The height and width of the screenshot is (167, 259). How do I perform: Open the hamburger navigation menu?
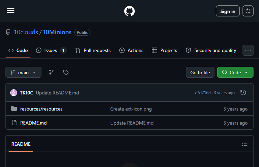pos(11,11)
